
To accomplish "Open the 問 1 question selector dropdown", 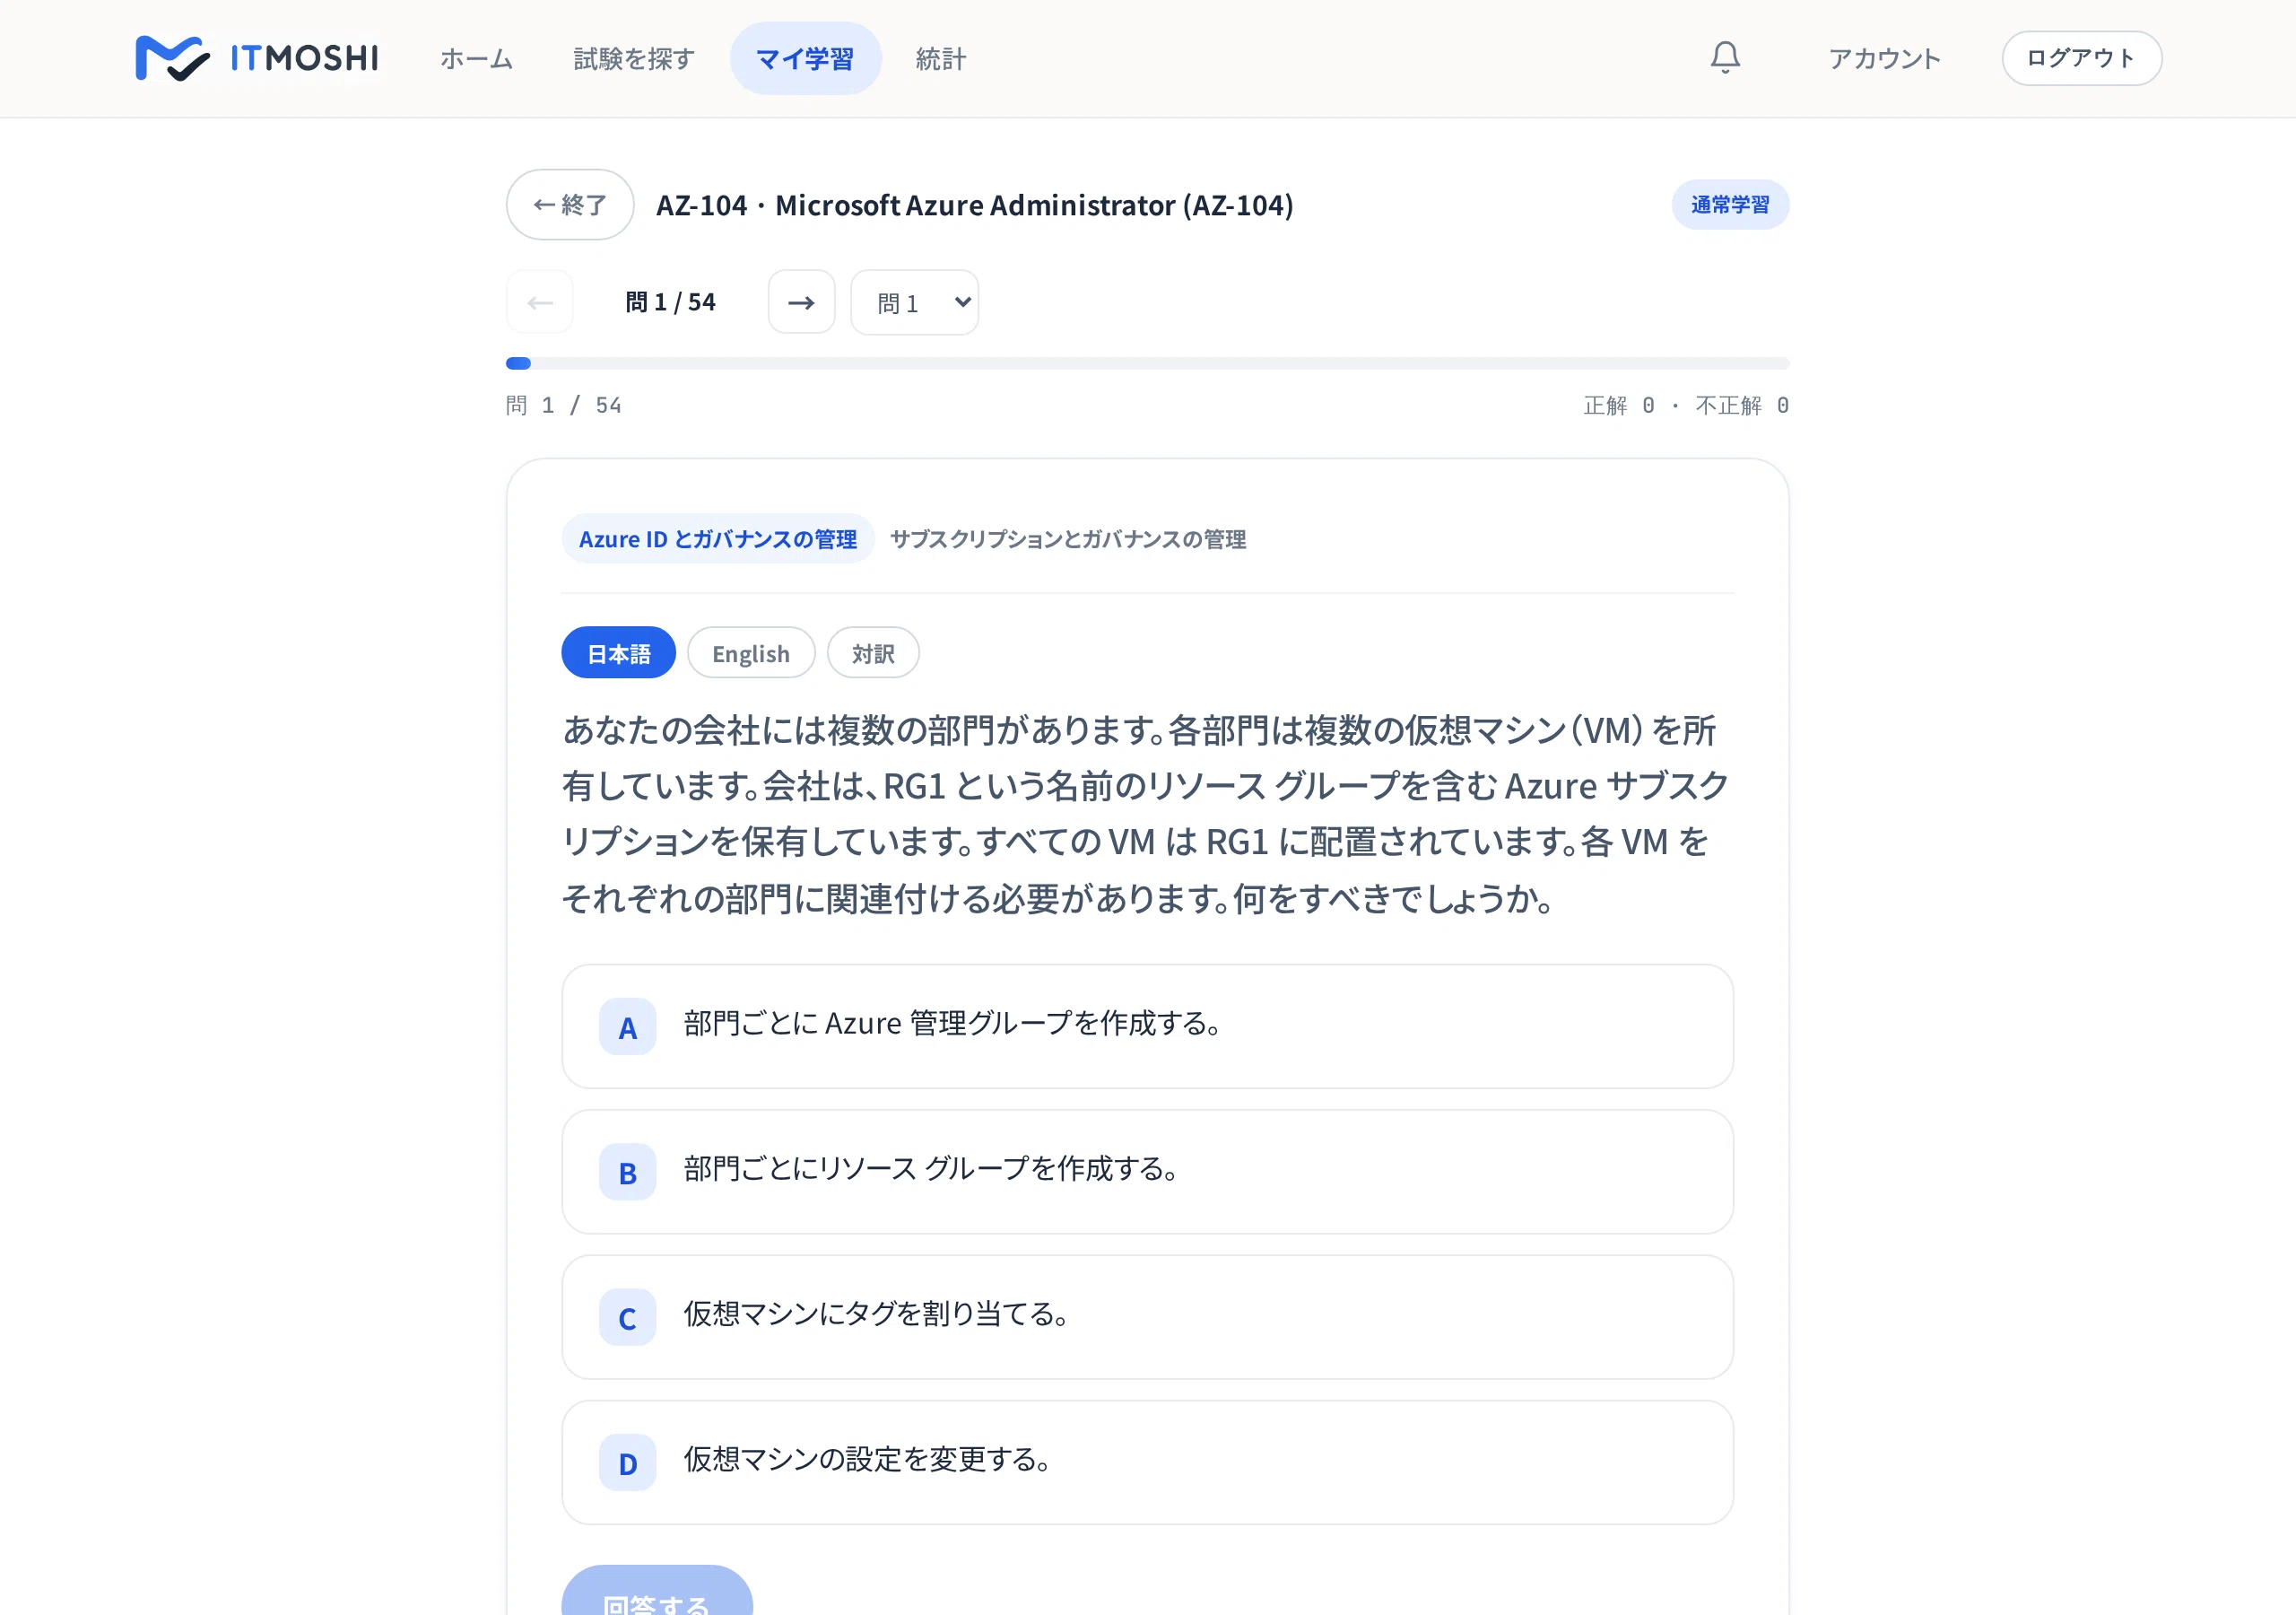I will pos(914,302).
